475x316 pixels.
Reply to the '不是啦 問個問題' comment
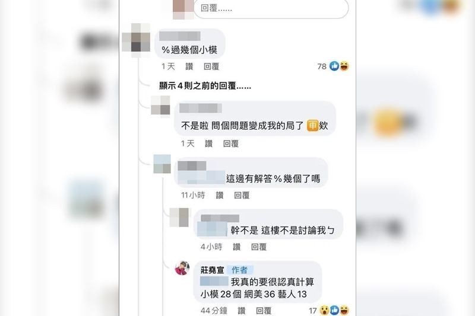[231, 143]
